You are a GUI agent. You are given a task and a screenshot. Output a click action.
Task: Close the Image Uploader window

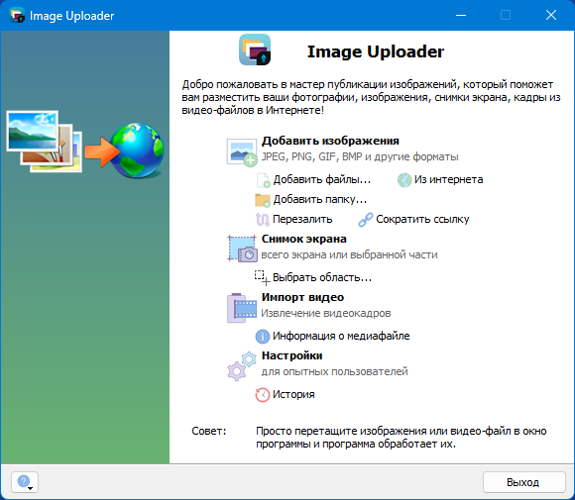click(x=551, y=16)
